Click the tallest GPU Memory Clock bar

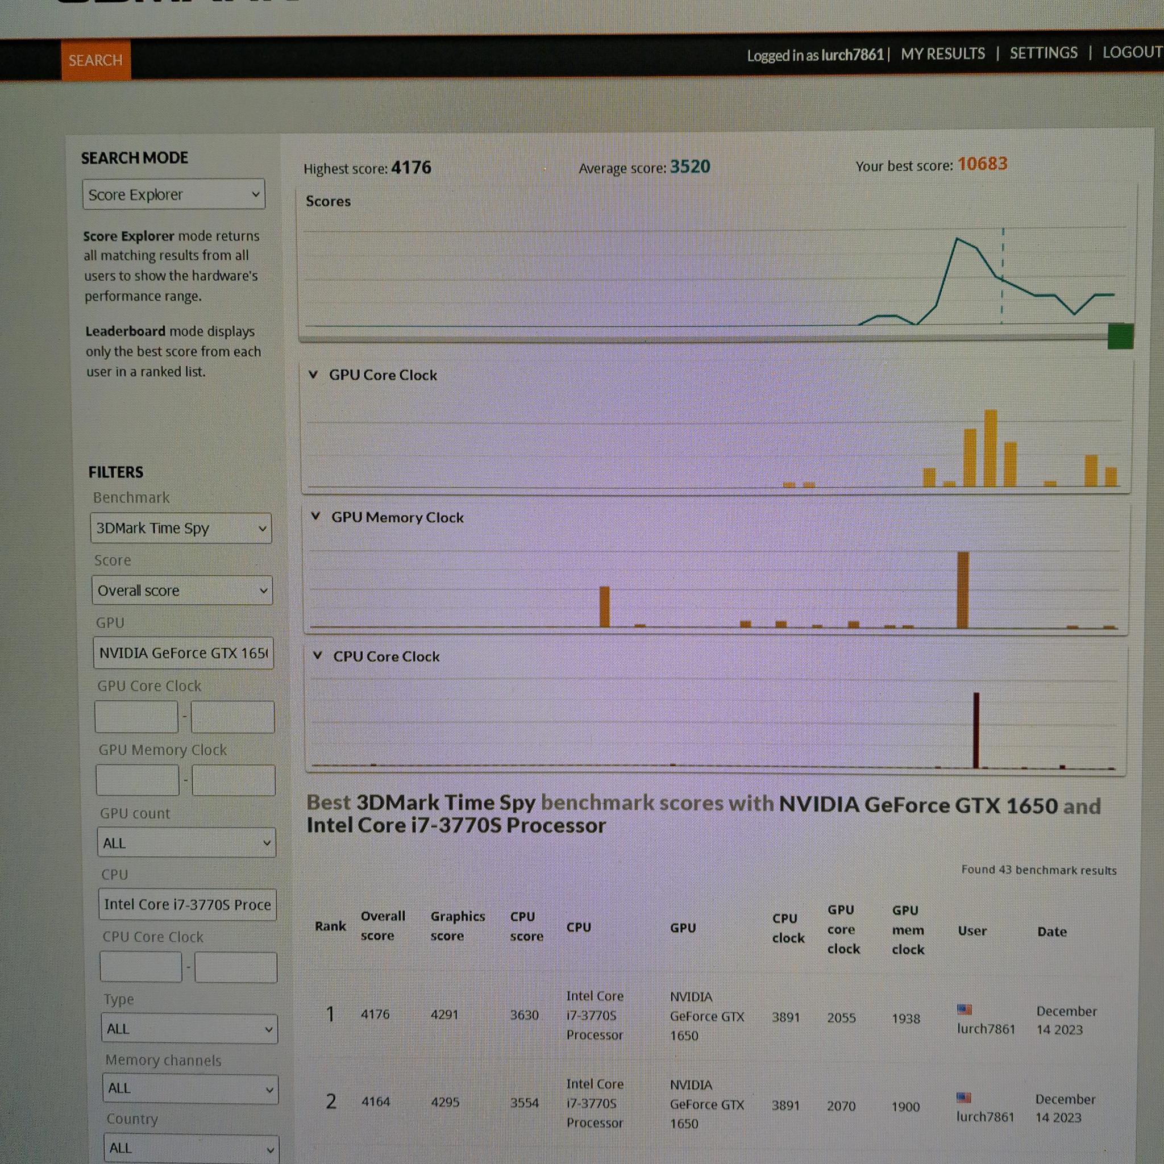pos(963,590)
